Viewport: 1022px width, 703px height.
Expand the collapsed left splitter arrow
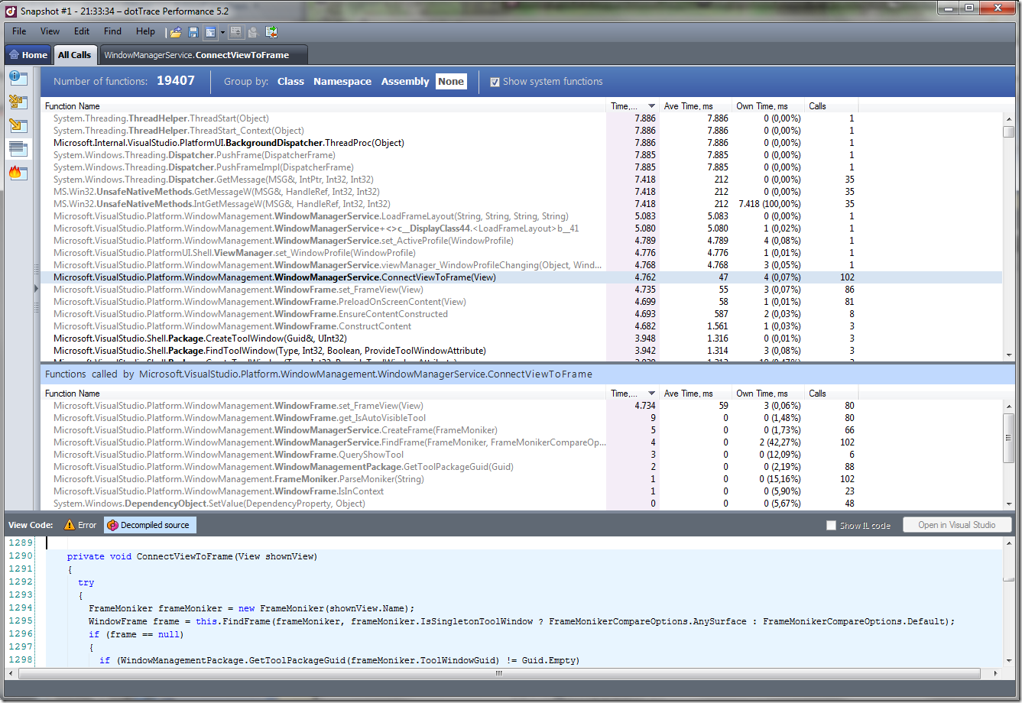pyautogui.click(x=35, y=288)
